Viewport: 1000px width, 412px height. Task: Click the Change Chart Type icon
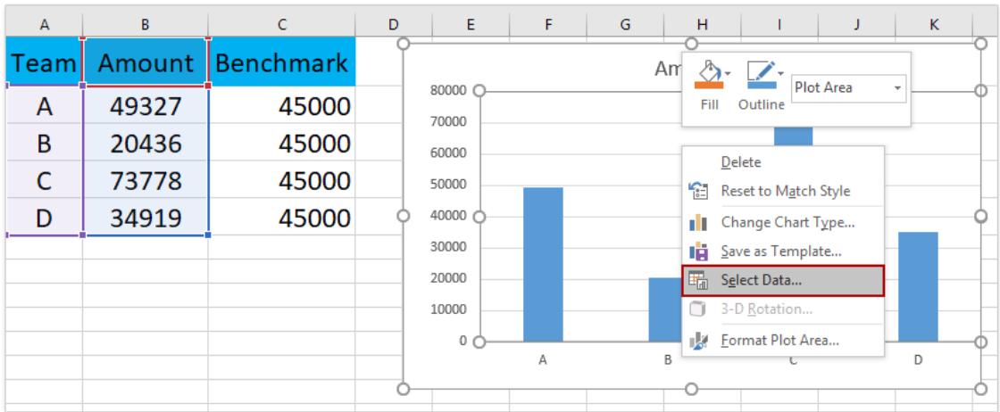[x=699, y=222]
